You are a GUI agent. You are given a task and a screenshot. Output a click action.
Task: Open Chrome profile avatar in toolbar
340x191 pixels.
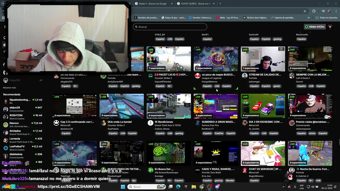coord(330,11)
